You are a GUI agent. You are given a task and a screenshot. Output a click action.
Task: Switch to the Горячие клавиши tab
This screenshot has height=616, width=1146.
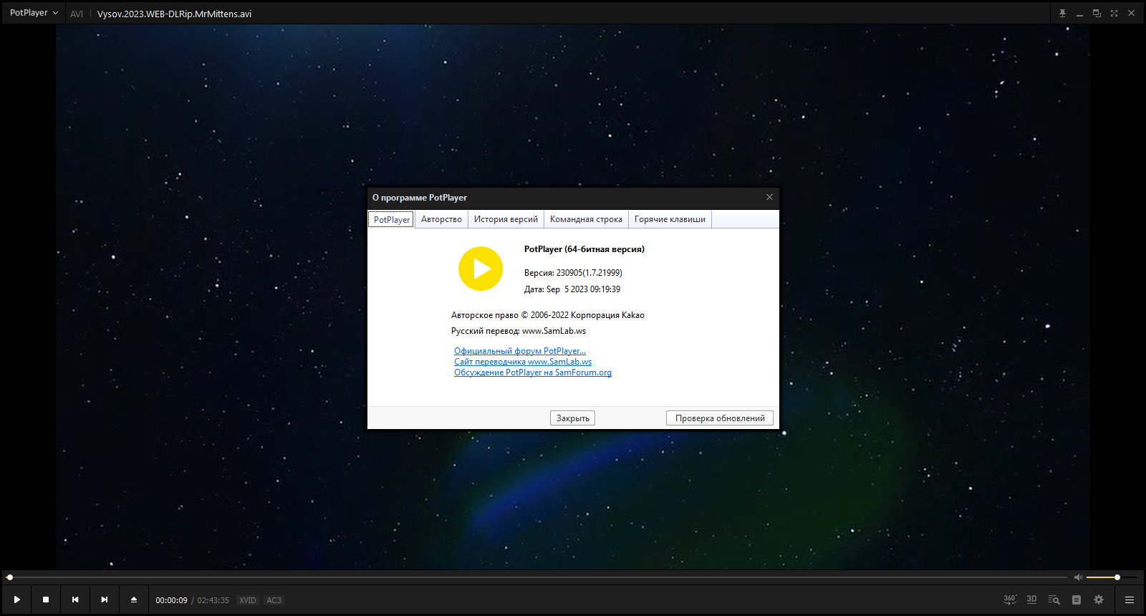(670, 219)
